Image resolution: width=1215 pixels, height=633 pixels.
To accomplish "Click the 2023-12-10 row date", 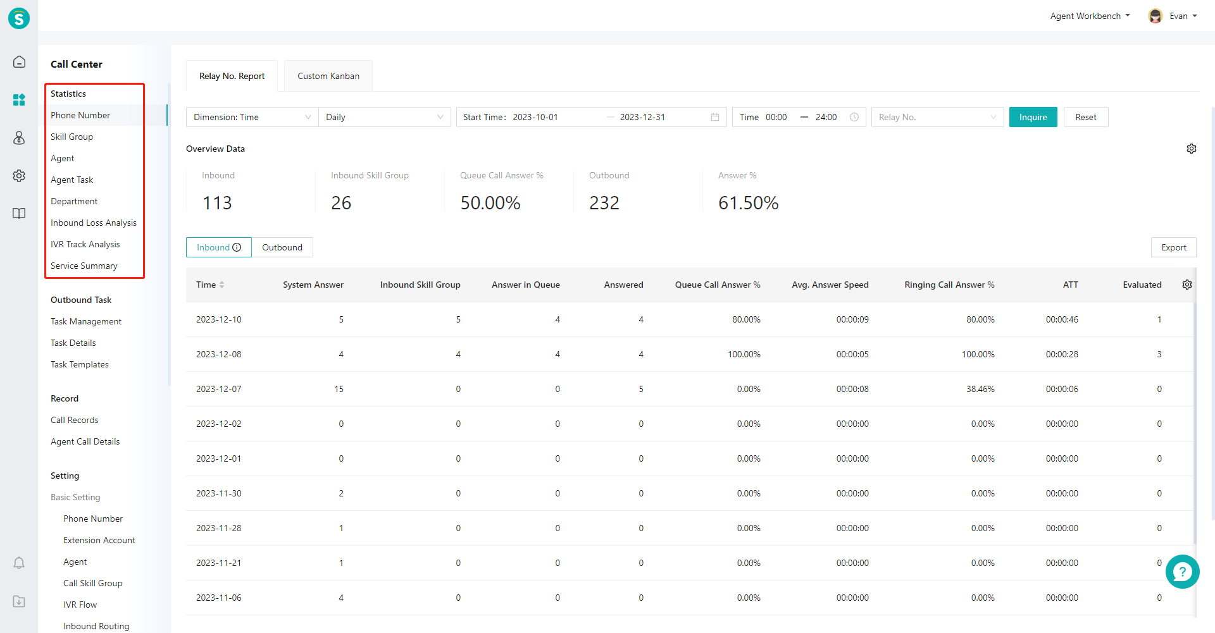I will 219,319.
